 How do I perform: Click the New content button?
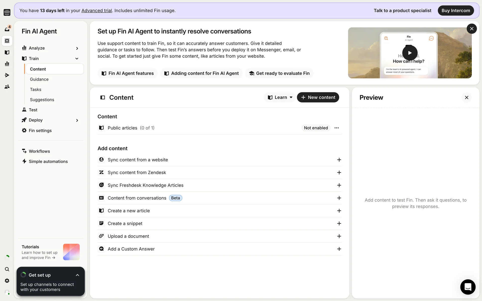[318, 97]
